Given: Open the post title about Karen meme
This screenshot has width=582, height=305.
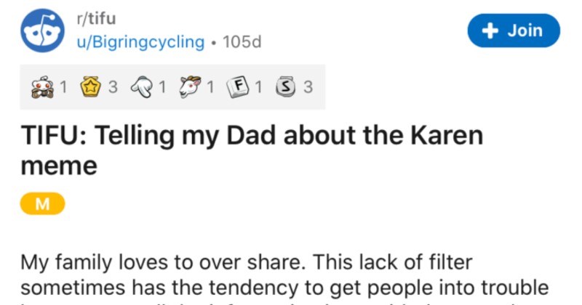Looking at the screenshot, I should 255,149.
